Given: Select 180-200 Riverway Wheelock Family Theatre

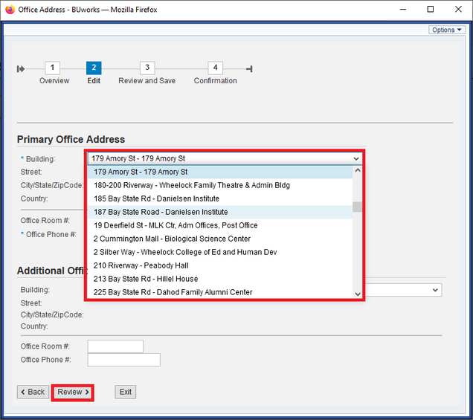Looking at the screenshot, I should 220,185.
